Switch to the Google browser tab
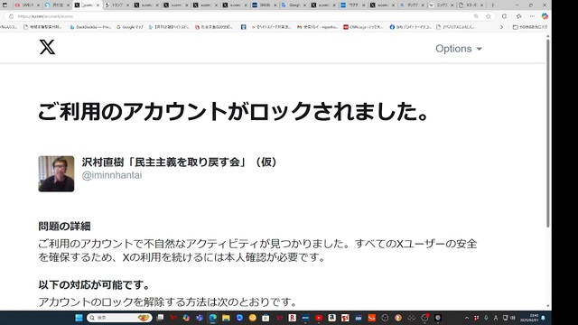The height and width of the screenshot is (325, 578). 294,5
